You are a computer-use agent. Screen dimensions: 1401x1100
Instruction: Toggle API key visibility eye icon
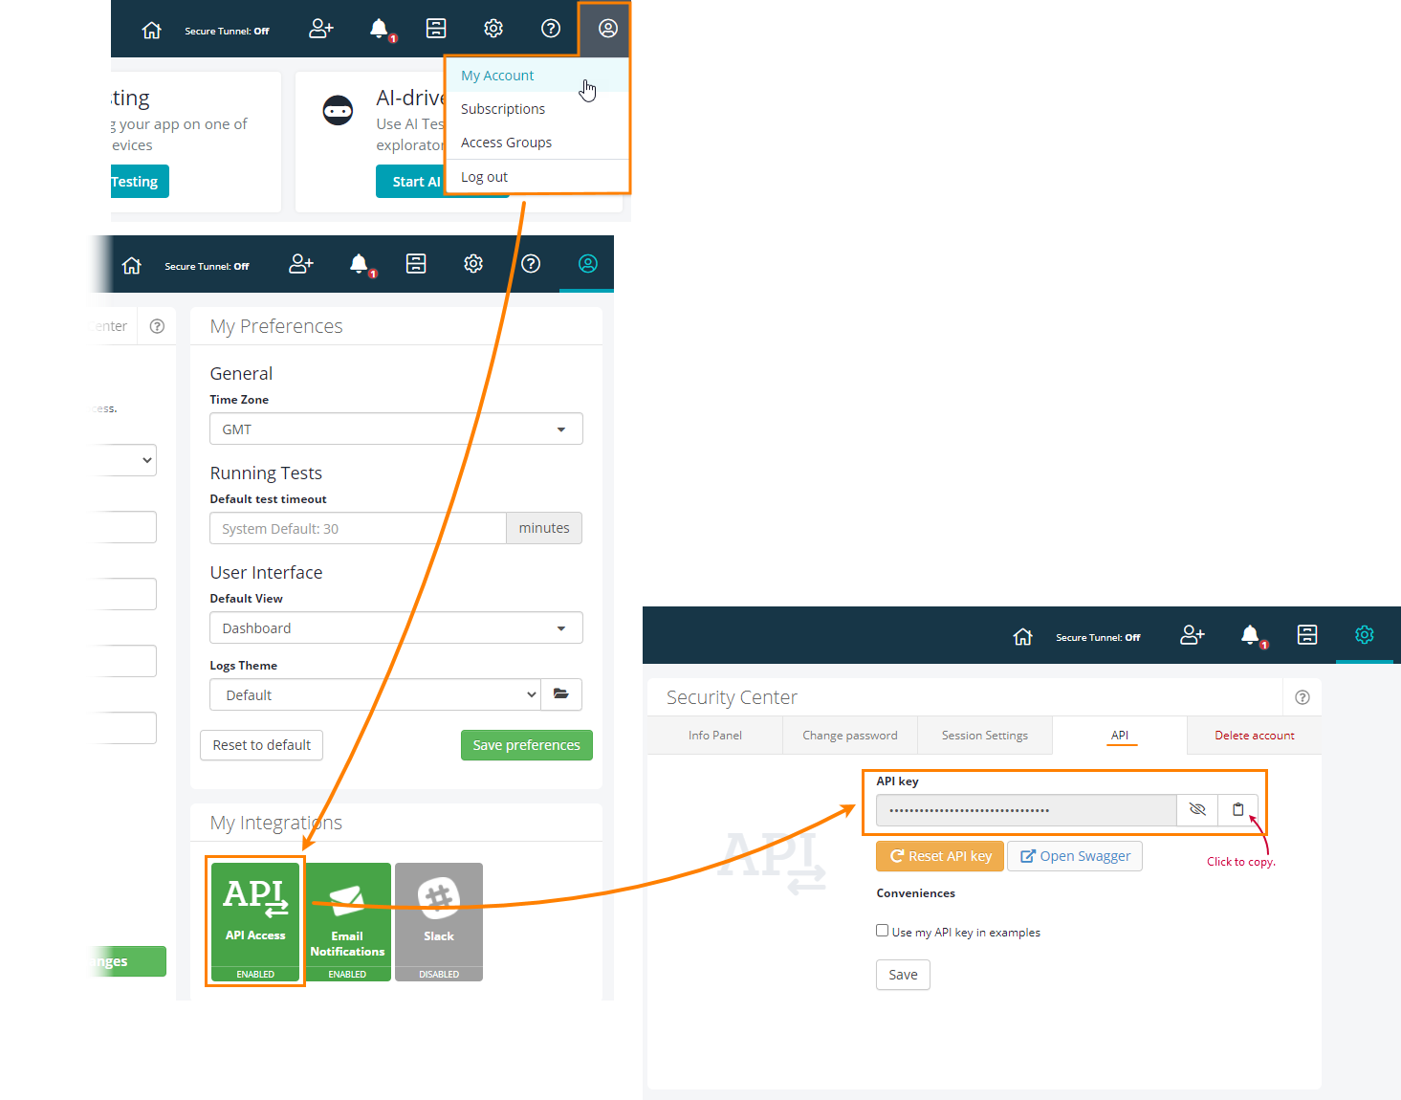[x=1197, y=809]
